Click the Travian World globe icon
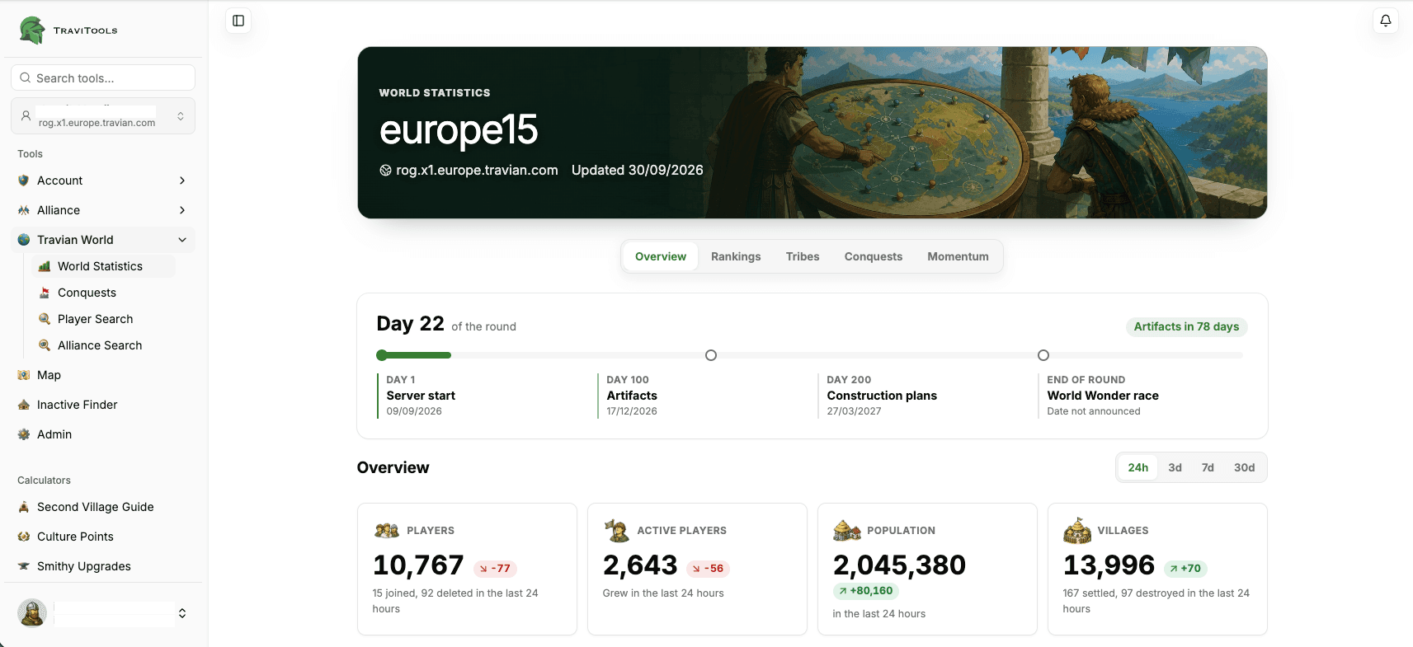This screenshot has width=1413, height=647. click(24, 240)
